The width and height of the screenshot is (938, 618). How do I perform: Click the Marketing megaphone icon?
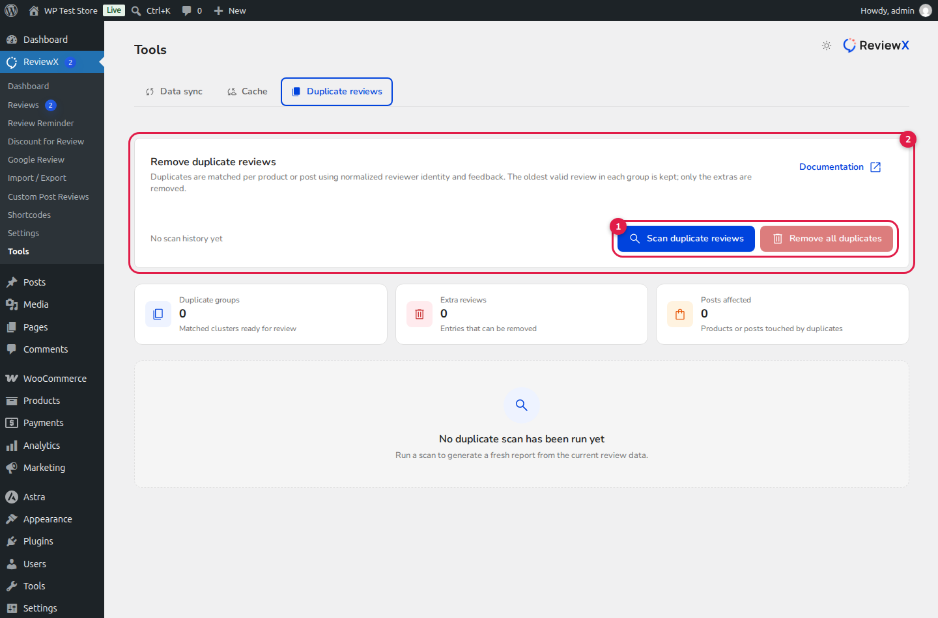coord(12,468)
